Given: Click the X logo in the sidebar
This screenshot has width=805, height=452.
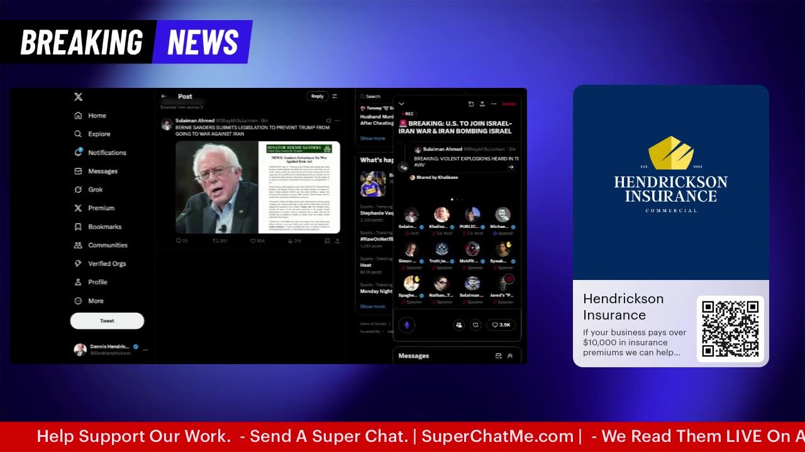Looking at the screenshot, I should click(x=78, y=97).
